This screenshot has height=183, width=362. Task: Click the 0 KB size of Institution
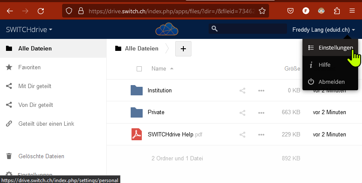tap(294, 90)
